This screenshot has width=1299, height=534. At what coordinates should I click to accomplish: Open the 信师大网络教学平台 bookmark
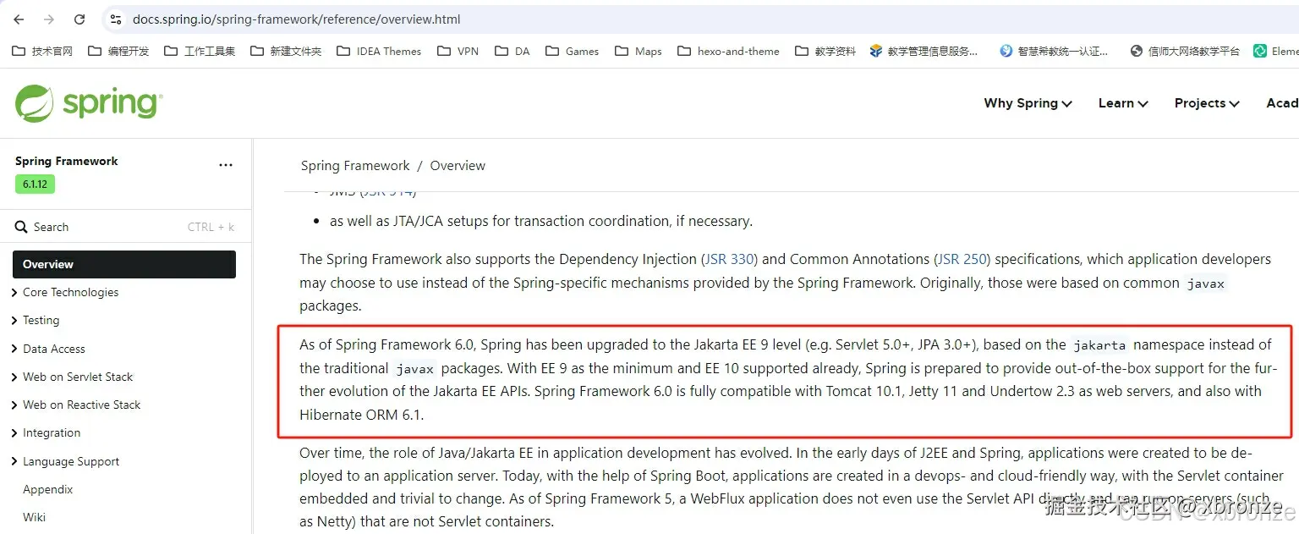(x=1185, y=52)
